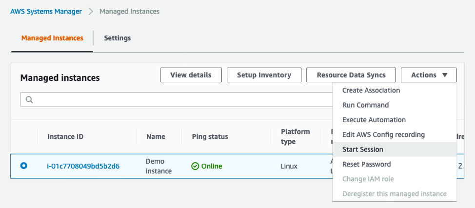Click the search magnifier icon
475x208 pixels.
pos(29,100)
